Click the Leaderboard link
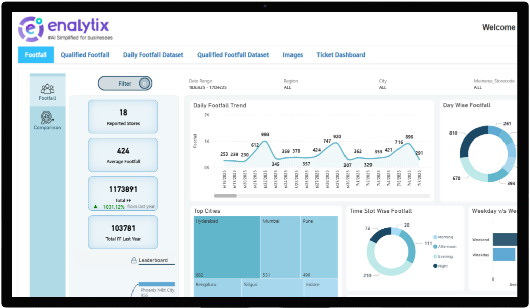The width and height of the screenshot is (530, 308). pos(154,260)
